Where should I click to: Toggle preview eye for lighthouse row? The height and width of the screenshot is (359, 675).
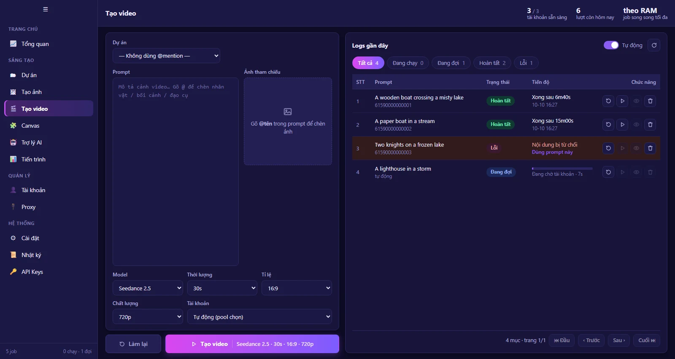pos(636,172)
